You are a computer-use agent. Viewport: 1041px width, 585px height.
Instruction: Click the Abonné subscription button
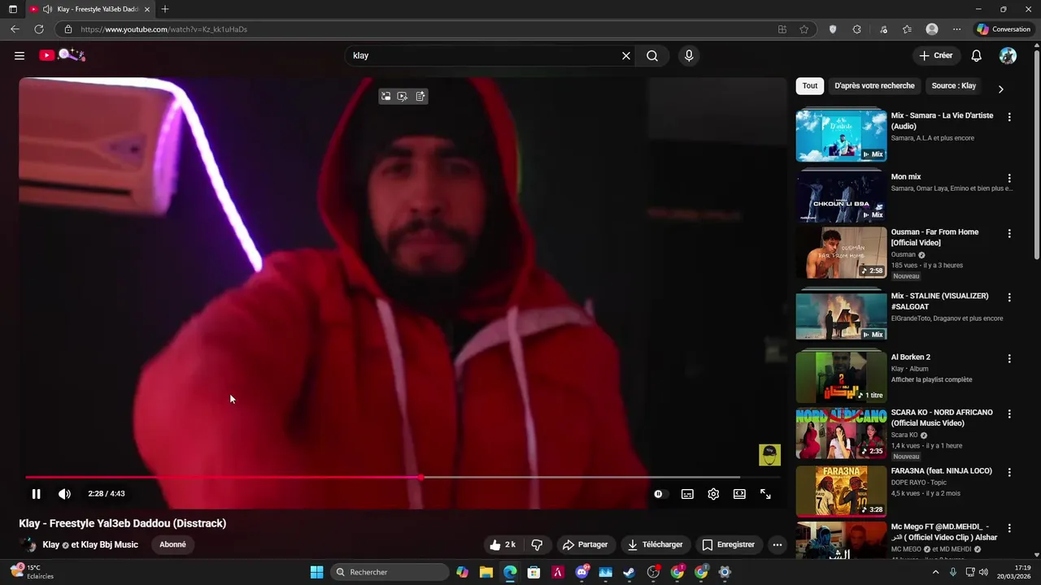[172, 544]
